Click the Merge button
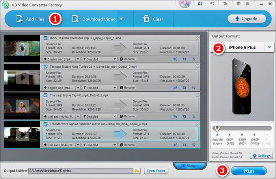Viewport: 276px width, 179px height. click(189, 166)
